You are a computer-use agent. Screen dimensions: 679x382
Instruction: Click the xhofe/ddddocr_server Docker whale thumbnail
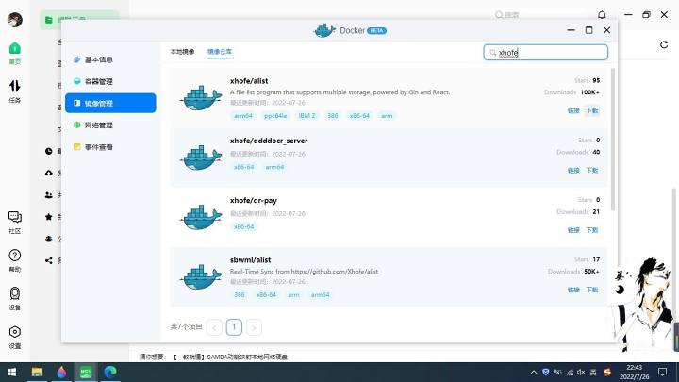tap(201, 158)
